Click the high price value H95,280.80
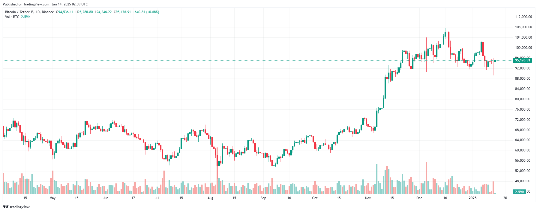This screenshot has height=212, width=538. click(84, 12)
